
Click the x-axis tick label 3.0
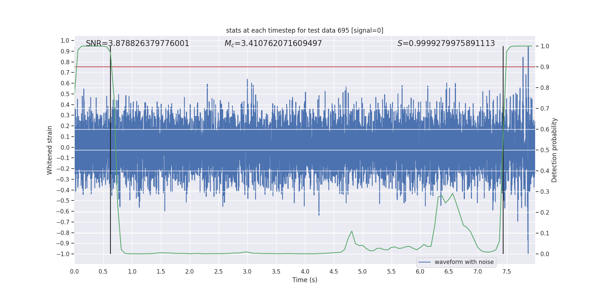(247, 271)
